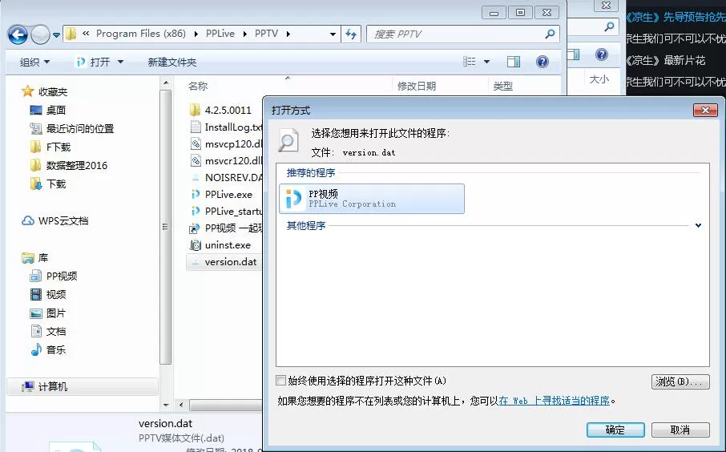
Task: Select PPTV breadcrumb in address path
Action: click(x=266, y=34)
